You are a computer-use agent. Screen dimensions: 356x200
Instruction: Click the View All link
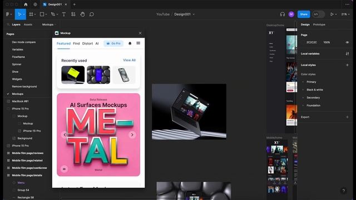[x=129, y=60]
